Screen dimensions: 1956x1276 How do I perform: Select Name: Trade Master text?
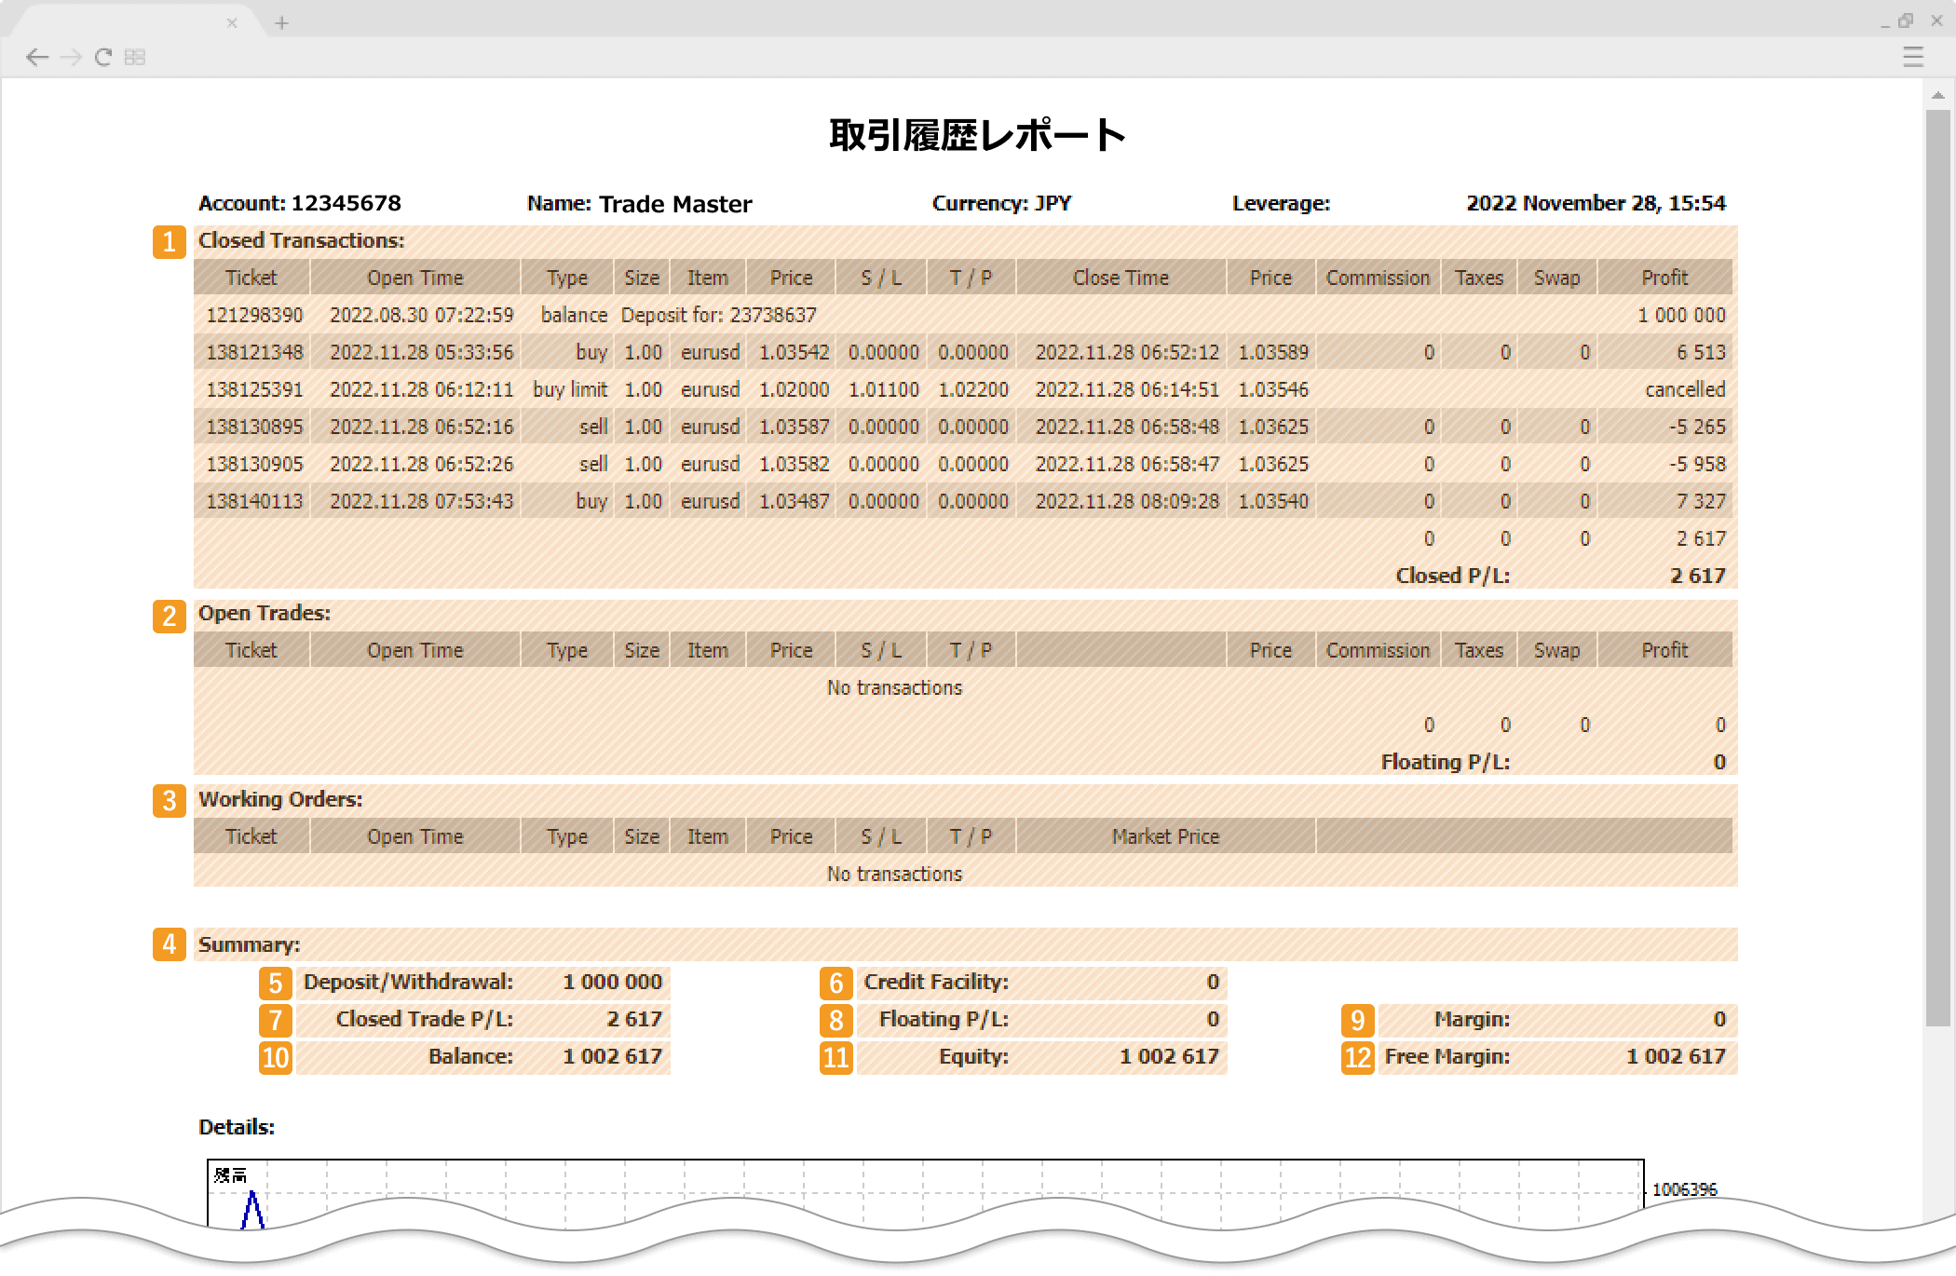pyautogui.click(x=639, y=204)
